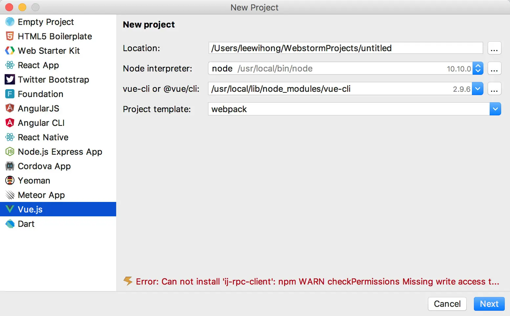Image resolution: width=510 pixels, height=316 pixels.
Task: Click the red error message text
Action: point(317,282)
